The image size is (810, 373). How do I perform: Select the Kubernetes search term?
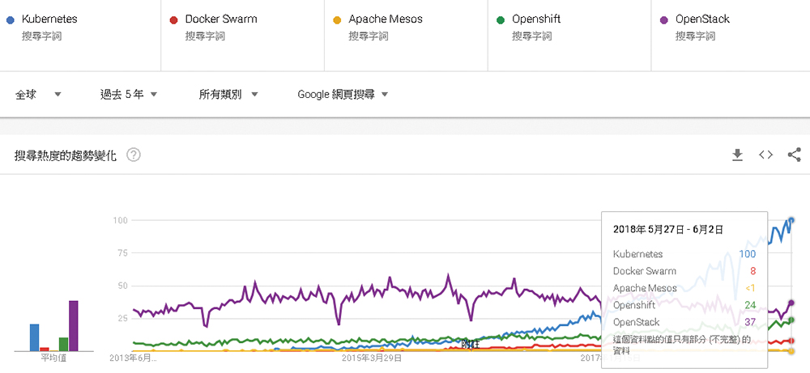(49, 19)
